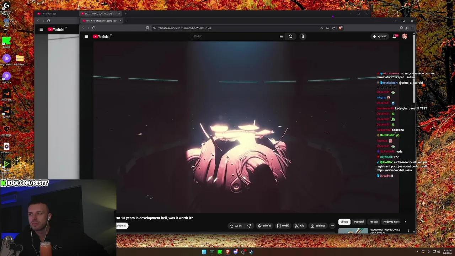455x256 pixels.
Task: Show more filter chips with right arrow
Action: click(406, 222)
